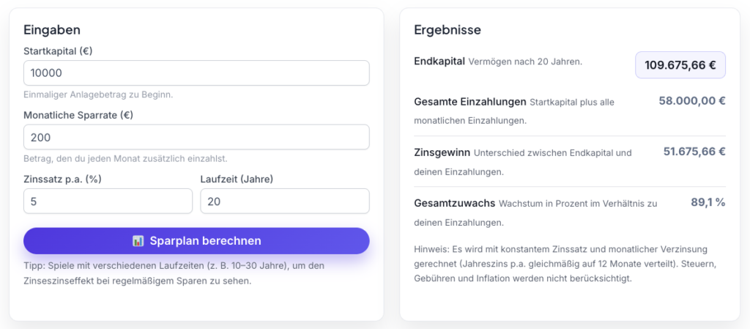The image size is (750, 329).
Task: Click the Monatliche Sparrate (€) label
Action: 78,115
